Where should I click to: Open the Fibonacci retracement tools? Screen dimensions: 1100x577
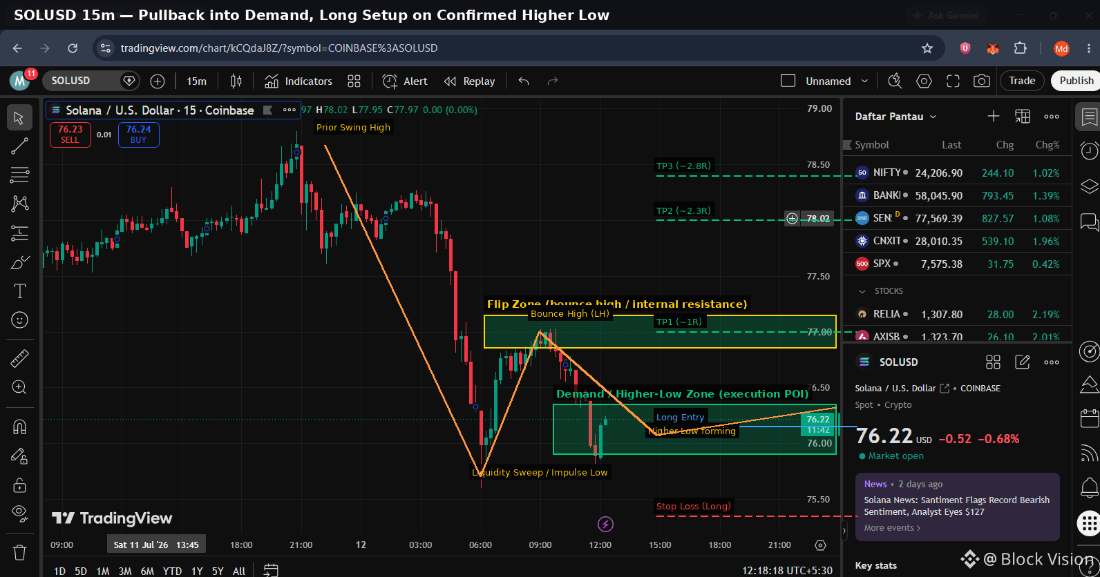point(19,175)
